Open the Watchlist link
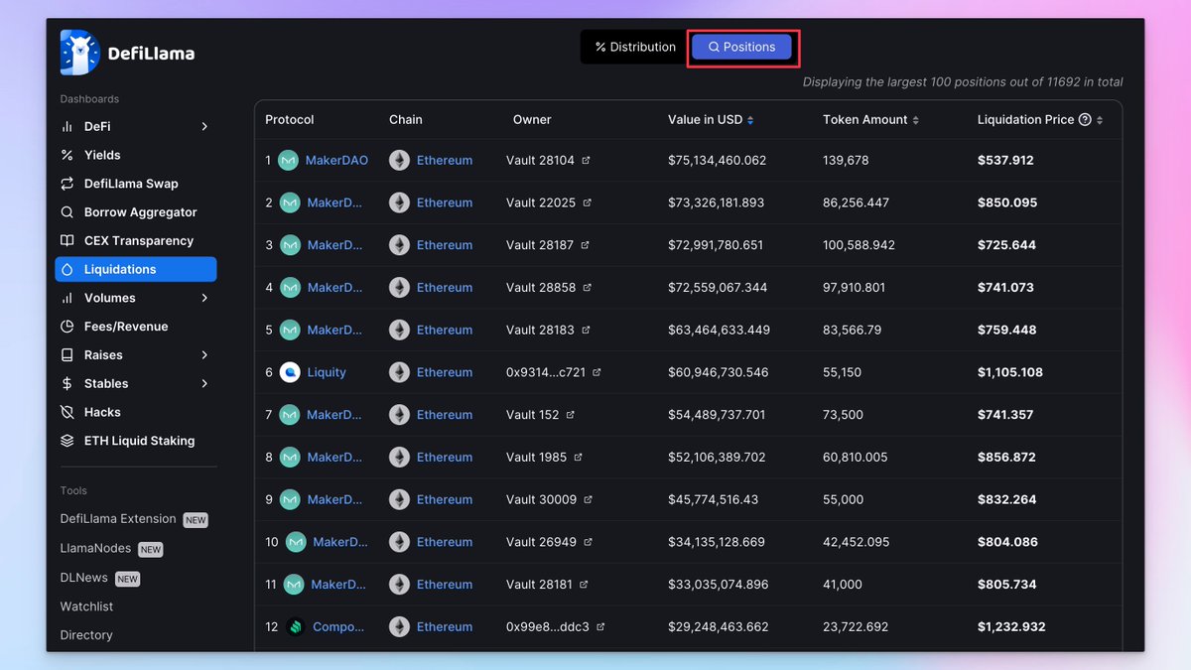The width and height of the screenshot is (1191, 670). coord(86,606)
